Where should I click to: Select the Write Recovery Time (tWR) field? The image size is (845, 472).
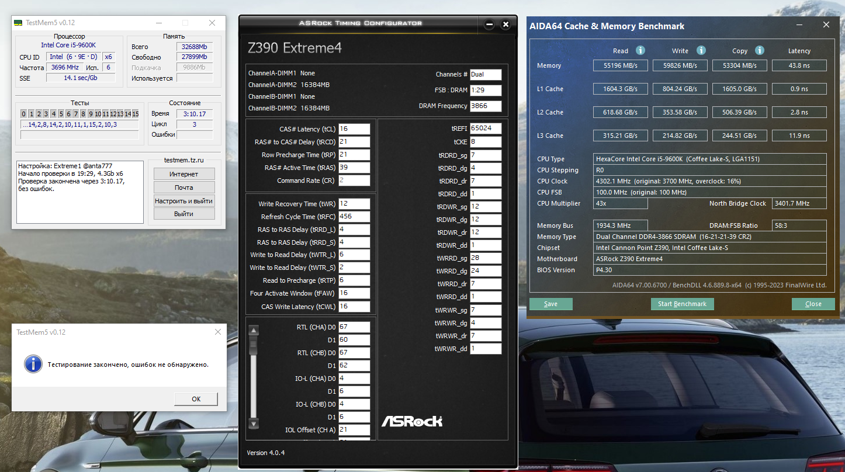pyautogui.click(x=354, y=204)
